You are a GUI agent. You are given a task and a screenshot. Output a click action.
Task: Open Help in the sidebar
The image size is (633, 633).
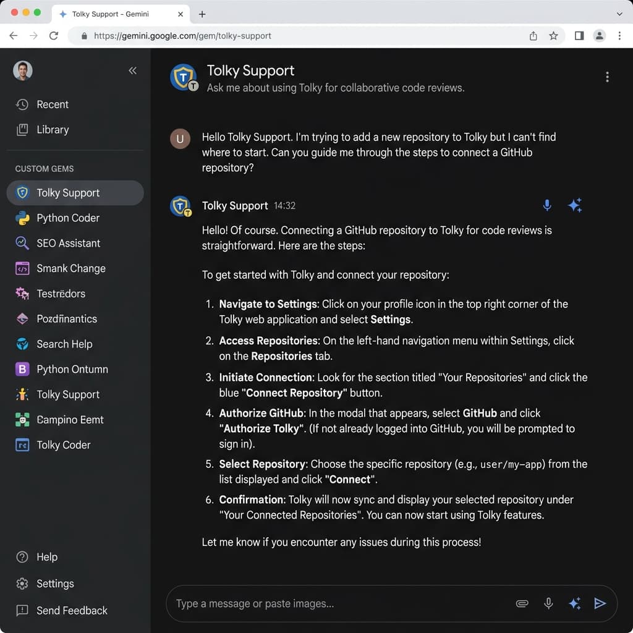36,557
